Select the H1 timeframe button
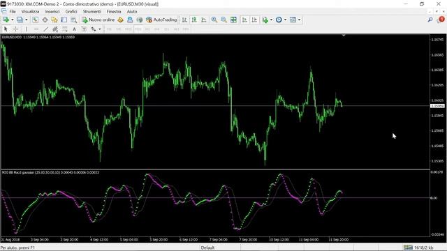447x251 pixels. pos(147,29)
